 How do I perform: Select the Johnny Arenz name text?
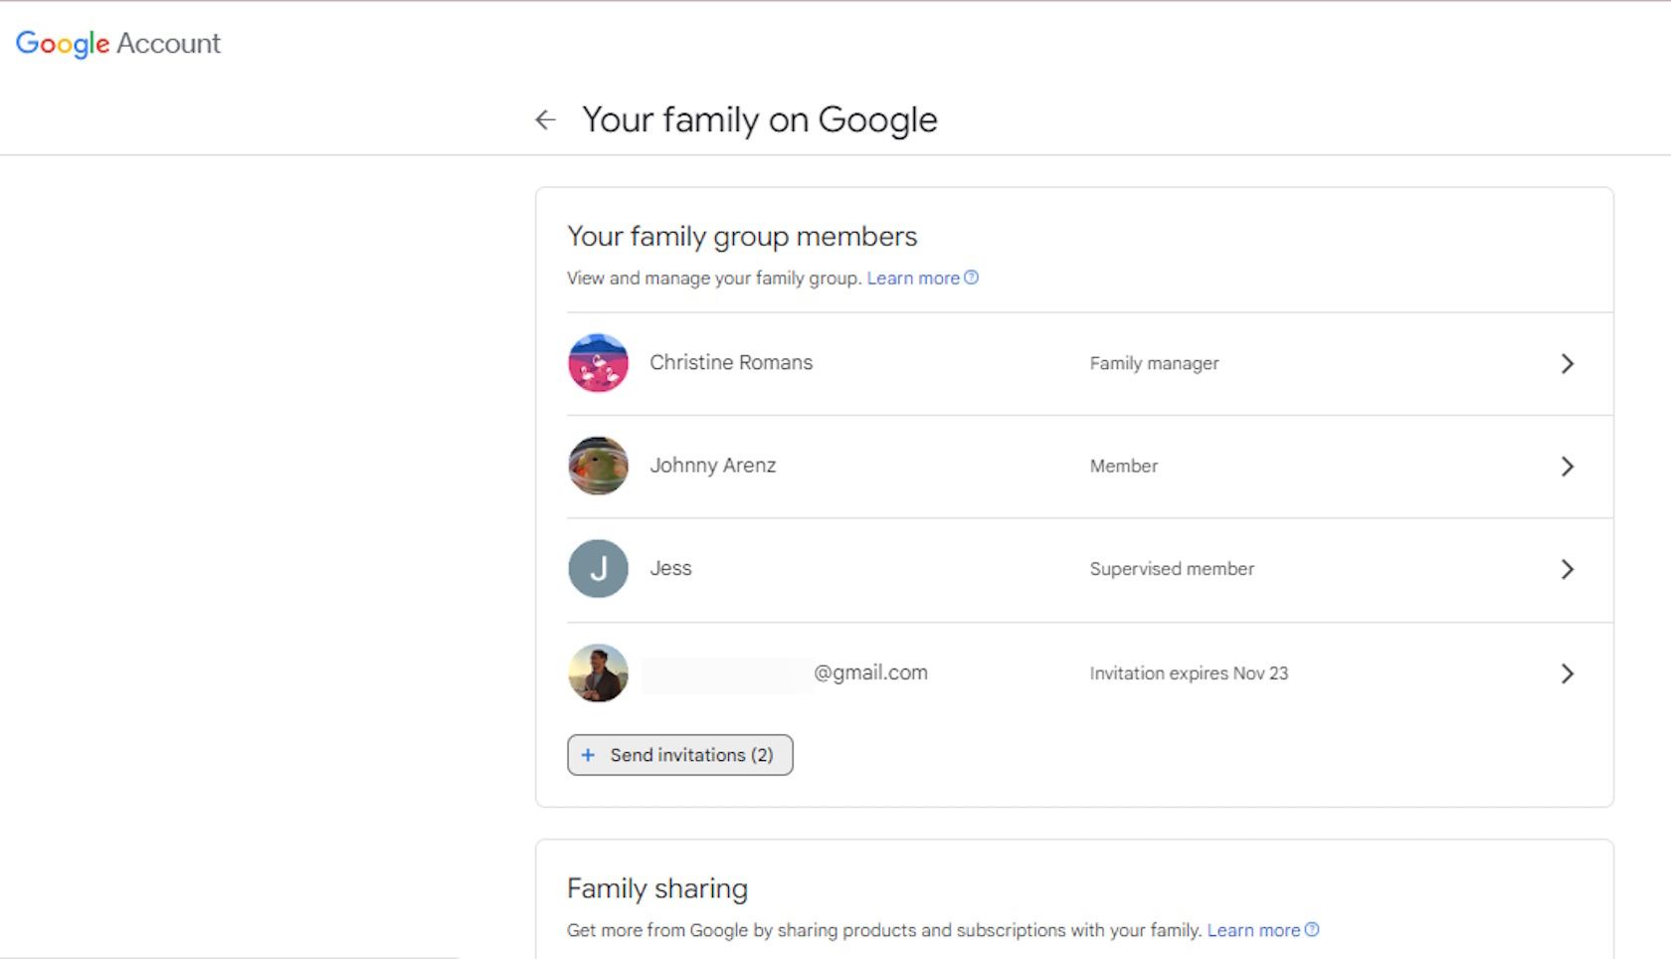(712, 466)
